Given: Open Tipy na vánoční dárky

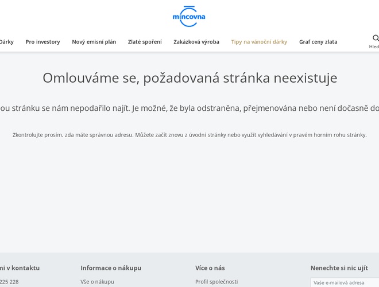Looking at the screenshot, I should click(259, 42).
